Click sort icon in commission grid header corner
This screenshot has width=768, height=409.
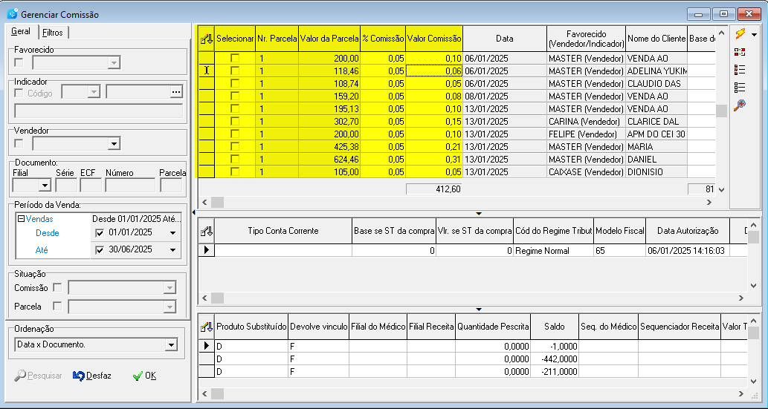click(207, 39)
